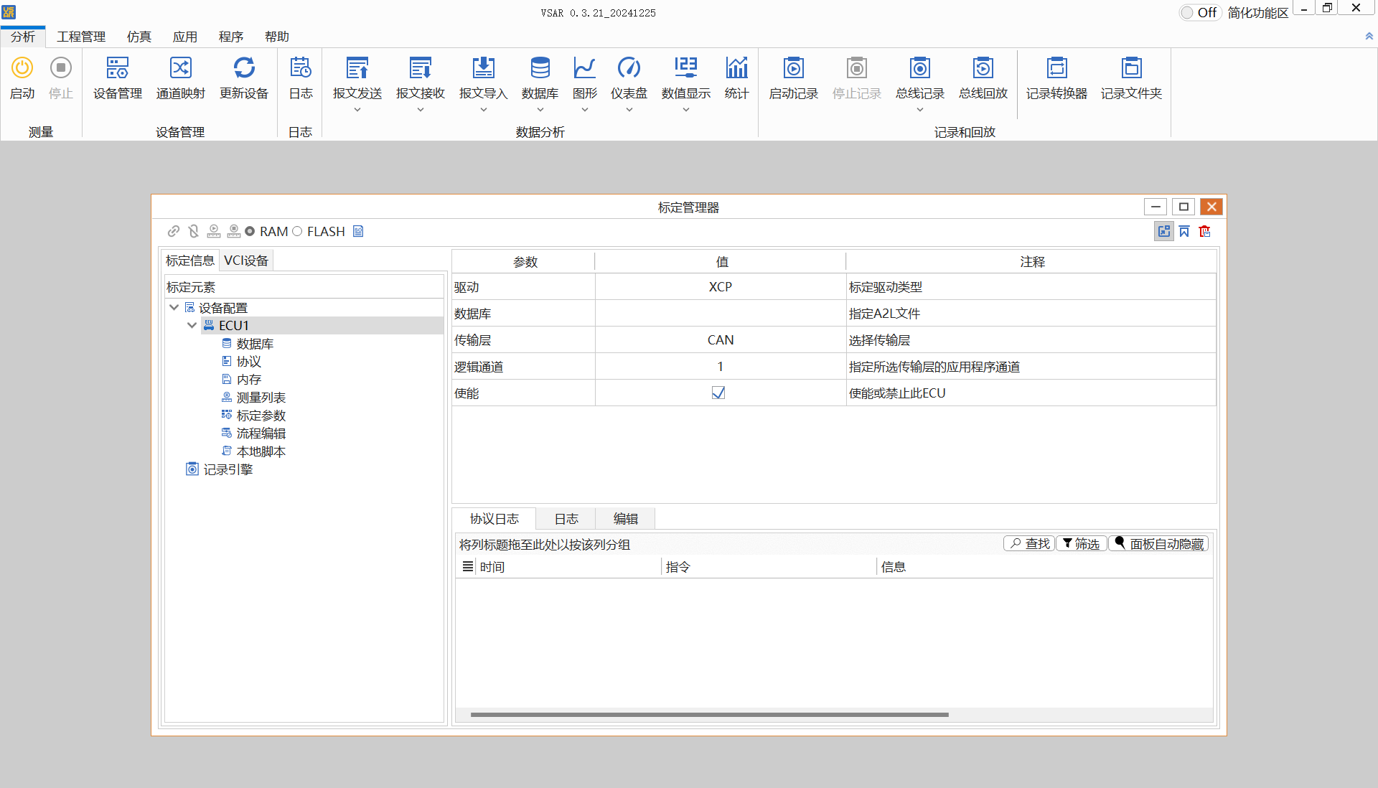Screen dimensions: 1378x788
Task: Expand the 总线记录 dropdown arrow
Action: point(920,110)
